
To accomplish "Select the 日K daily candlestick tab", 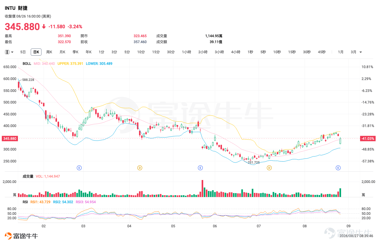I will coord(36,52).
